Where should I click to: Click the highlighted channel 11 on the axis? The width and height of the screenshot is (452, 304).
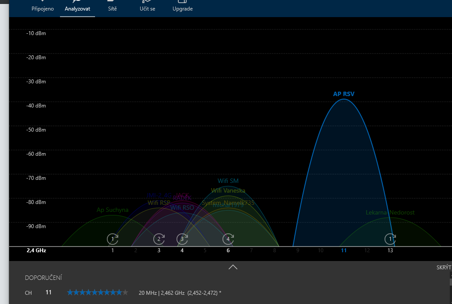[344, 250]
